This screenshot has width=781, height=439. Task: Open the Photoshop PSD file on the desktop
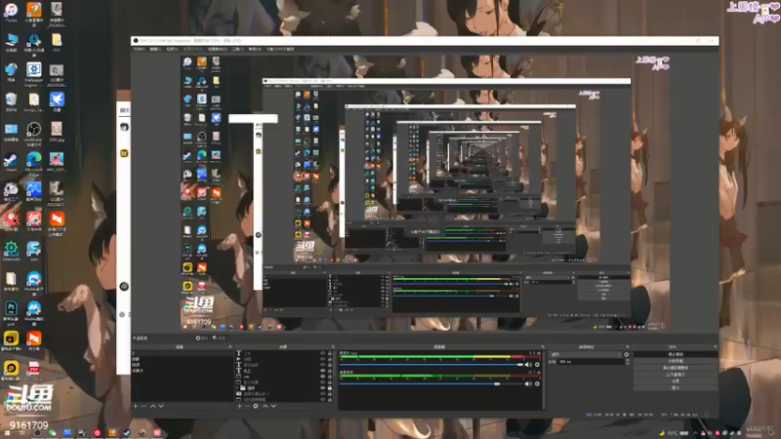click(x=11, y=312)
